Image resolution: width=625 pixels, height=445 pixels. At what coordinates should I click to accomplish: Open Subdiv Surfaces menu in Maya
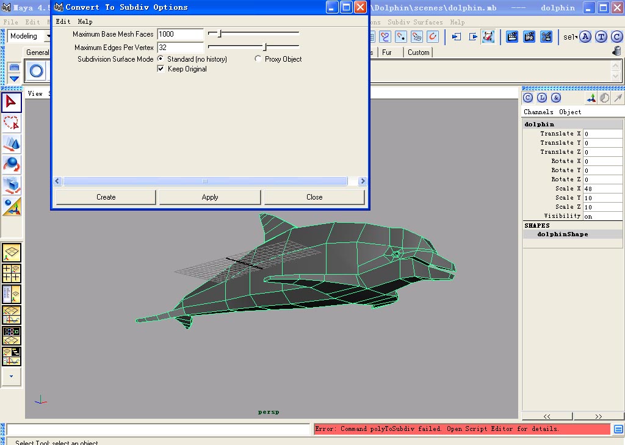pyautogui.click(x=415, y=22)
